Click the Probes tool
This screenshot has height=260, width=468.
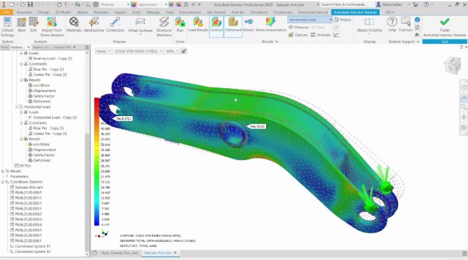[x=342, y=19]
